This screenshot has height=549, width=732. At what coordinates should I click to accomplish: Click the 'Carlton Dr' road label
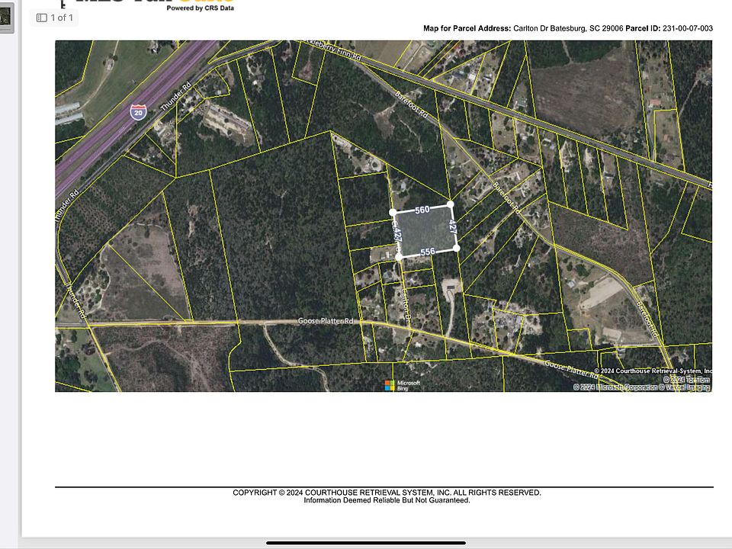[405, 306]
